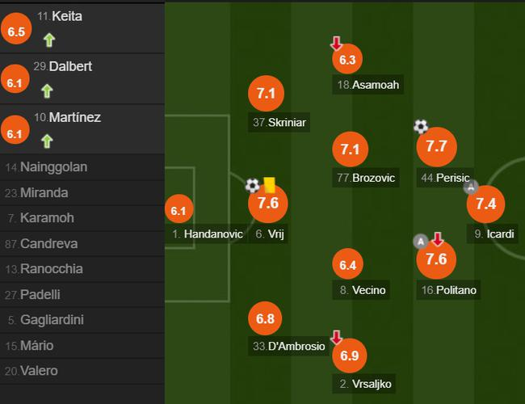Click the green substituted-on arrow under Keita
The image size is (525, 404).
coord(48,39)
